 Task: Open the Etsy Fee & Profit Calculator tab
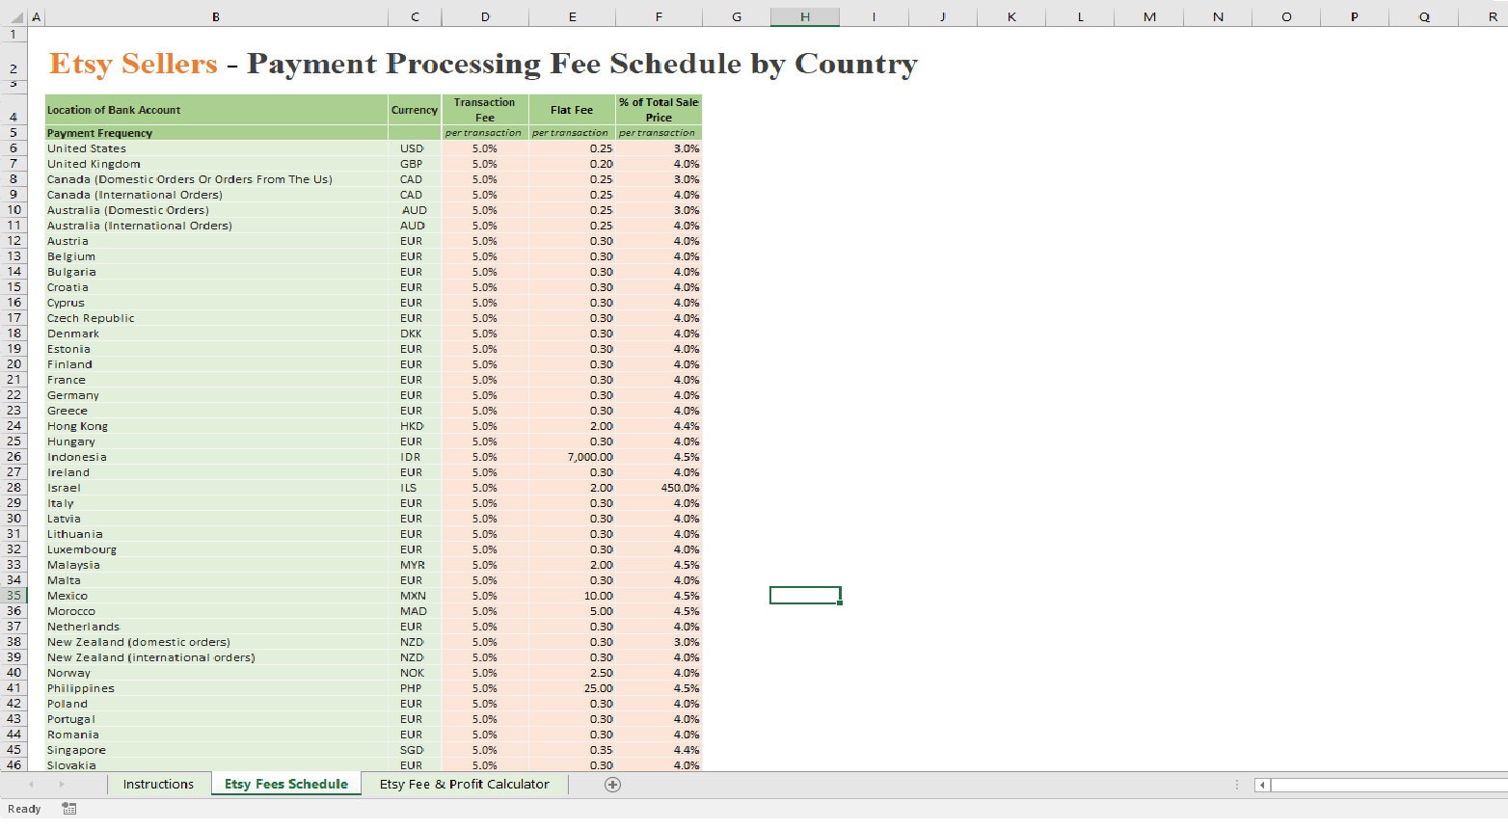[x=464, y=784]
